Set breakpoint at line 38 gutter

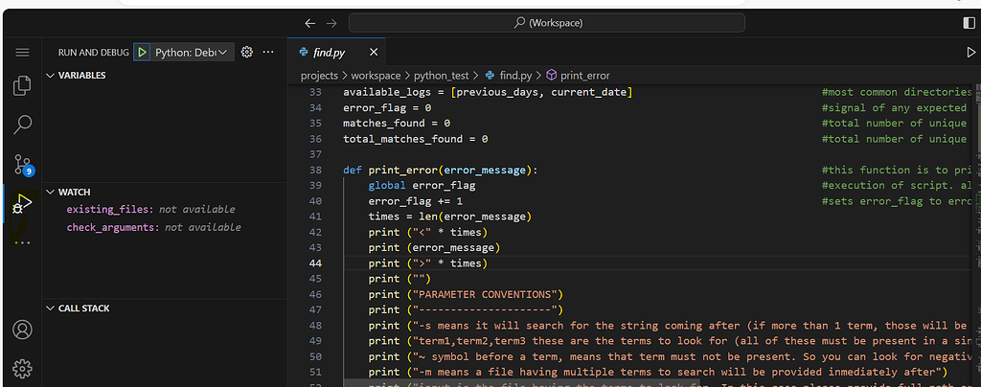[x=297, y=171]
